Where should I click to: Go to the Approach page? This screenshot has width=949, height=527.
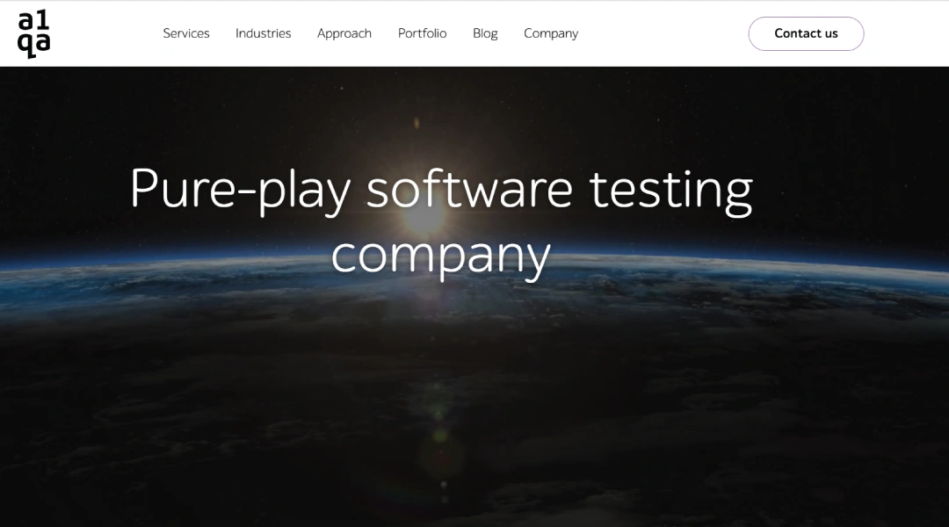pos(344,33)
